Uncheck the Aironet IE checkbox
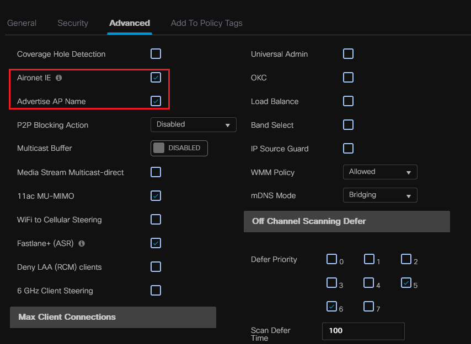Viewport: 471px width, 344px height. [x=156, y=77]
